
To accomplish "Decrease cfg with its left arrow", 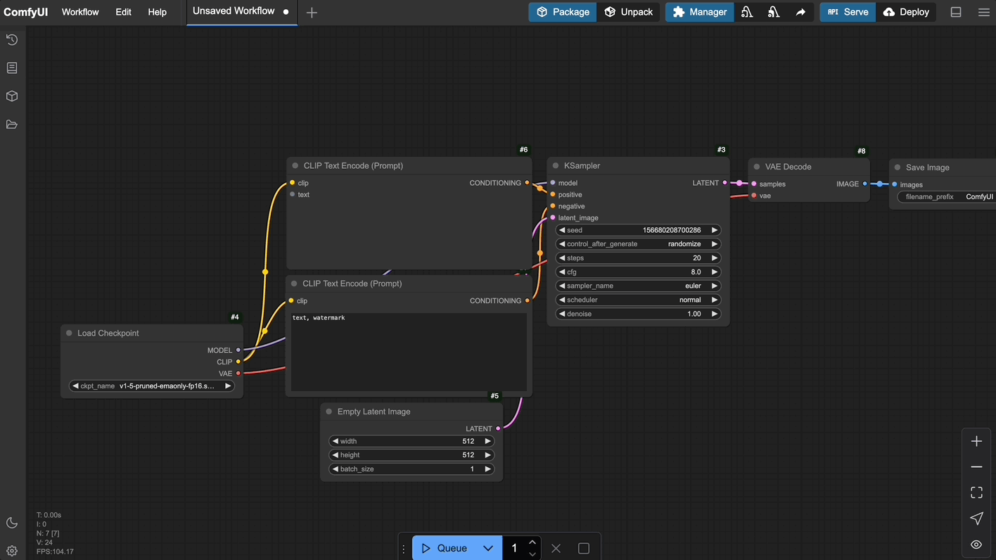I will (562, 272).
